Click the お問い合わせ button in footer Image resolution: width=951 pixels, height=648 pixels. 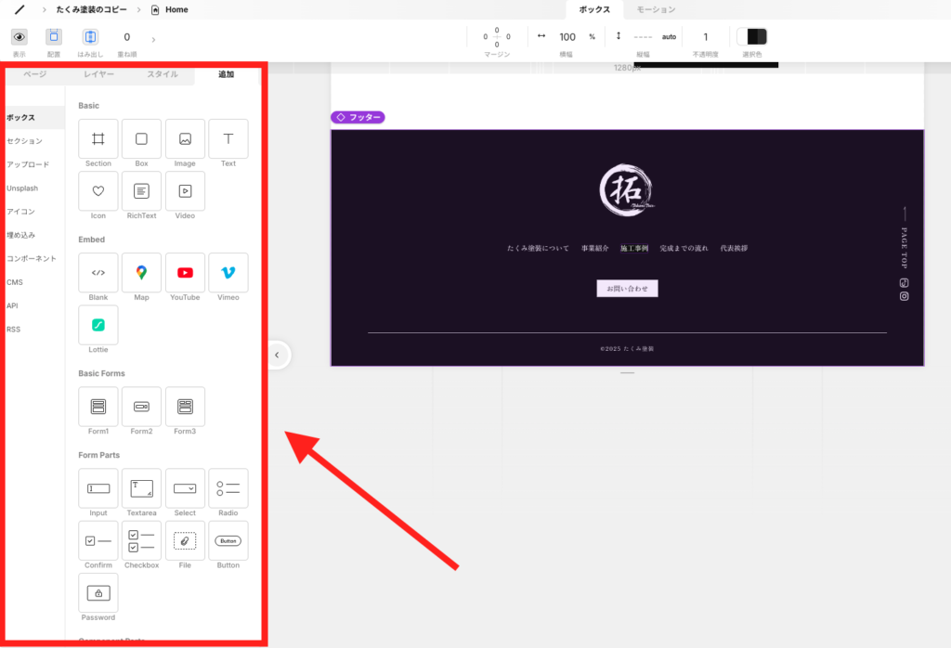(627, 289)
